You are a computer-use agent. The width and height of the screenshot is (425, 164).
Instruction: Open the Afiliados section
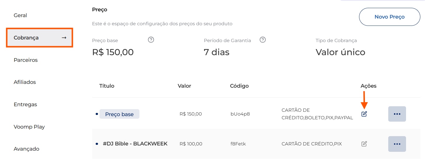click(25, 82)
